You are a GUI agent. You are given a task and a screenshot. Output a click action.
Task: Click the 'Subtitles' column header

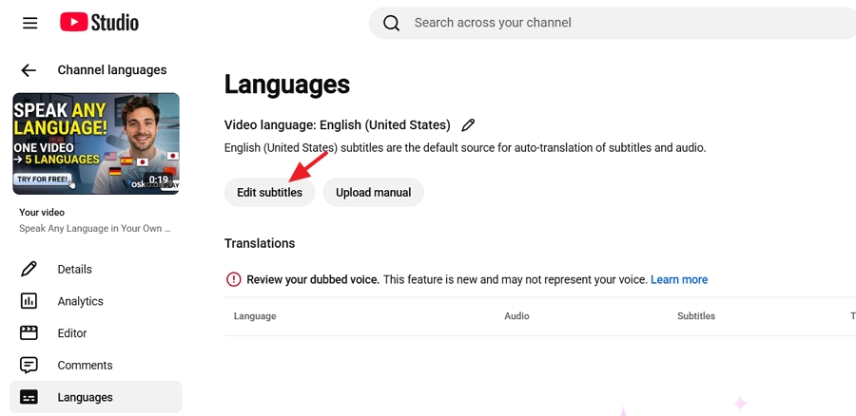(x=696, y=316)
